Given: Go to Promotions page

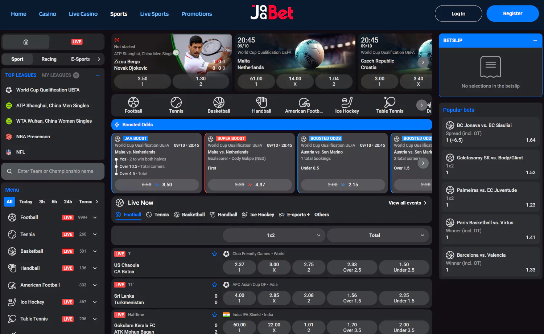Looking at the screenshot, I should pos(197,14).
